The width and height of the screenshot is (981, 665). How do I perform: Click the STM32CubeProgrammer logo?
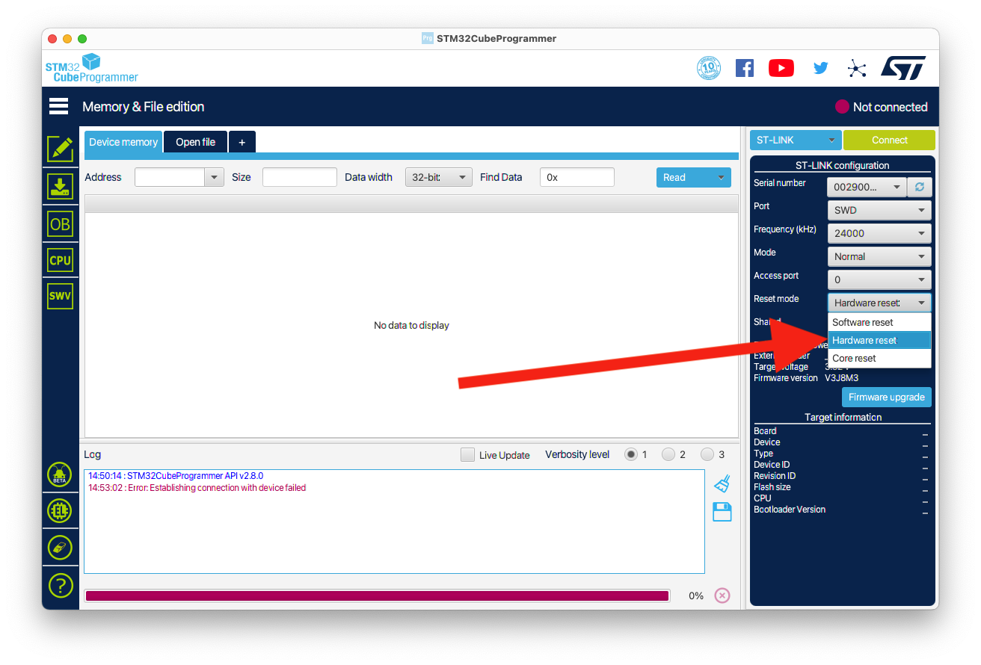pos(91,68)
